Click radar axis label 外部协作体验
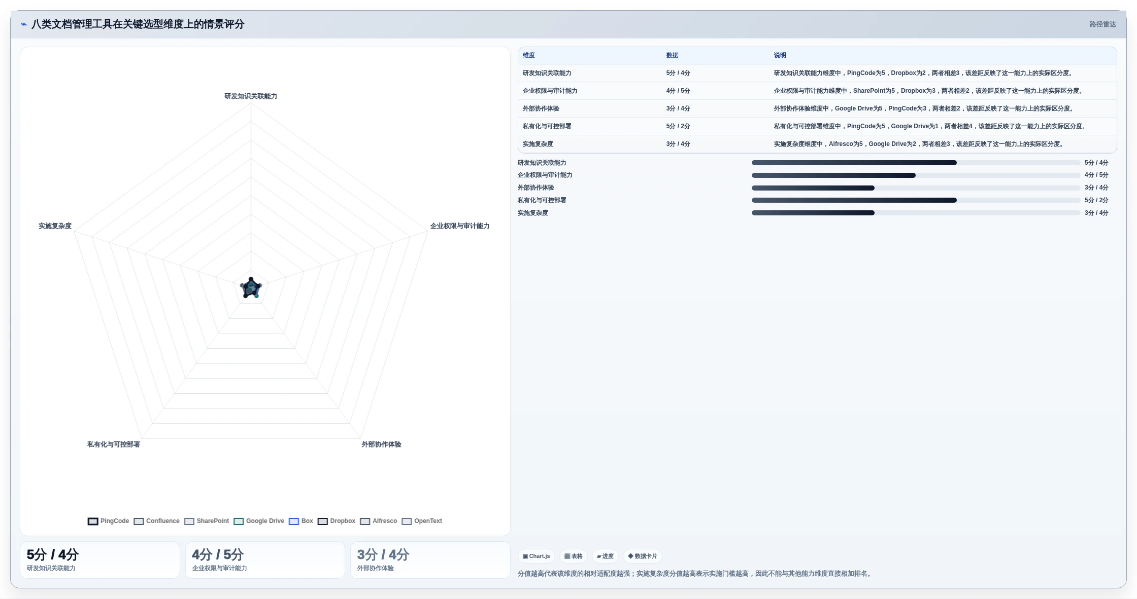 [x=381, y=444]
